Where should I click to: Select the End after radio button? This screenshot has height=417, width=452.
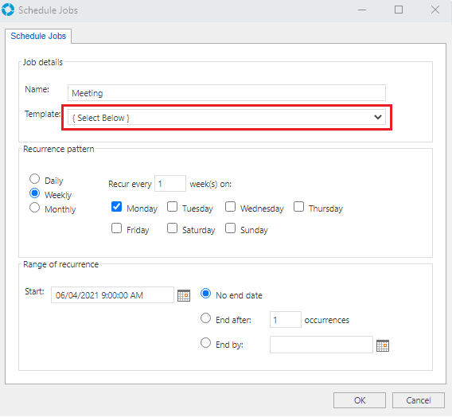205,318
